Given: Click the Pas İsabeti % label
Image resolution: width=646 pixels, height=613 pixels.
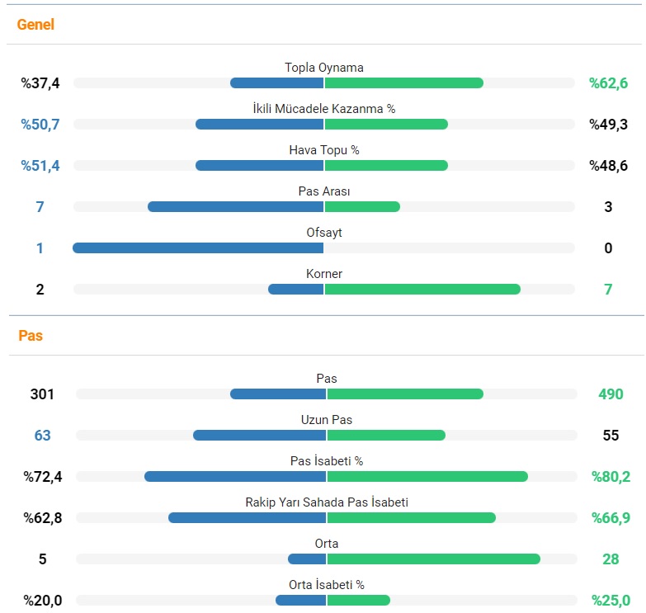Looking at the screenshot, I should point(326,461).
